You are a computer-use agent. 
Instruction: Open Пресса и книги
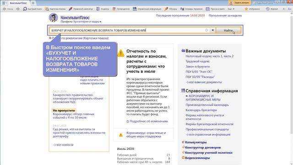tap(215, 9)
